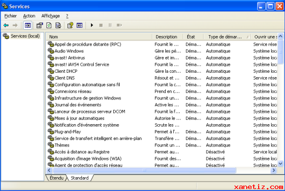Select avast! iAVS4 Control Service row
This screenshot has width=285, height=191.
click(x=82, y=64)
